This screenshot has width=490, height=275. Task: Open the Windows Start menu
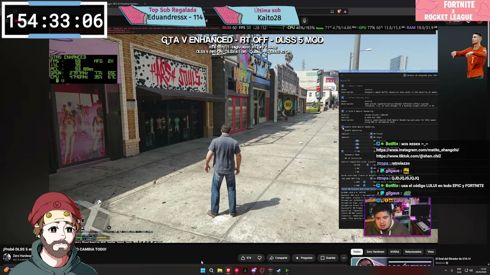click(x=203, y=270)
